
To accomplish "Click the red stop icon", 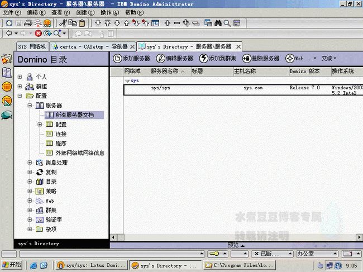I will coord(38,34).
